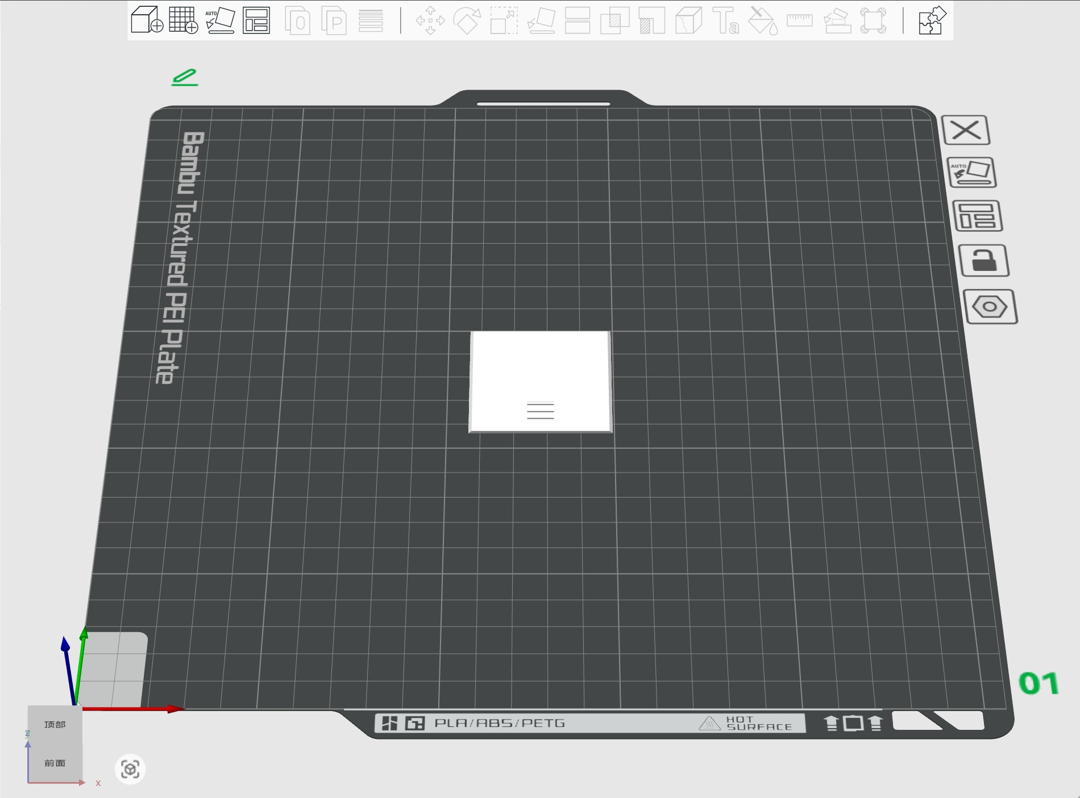Image resolution: width=1080 pixels, height=798 pixels.
Task: Activate the Measure ruler tool
Action: pyautogui.click(x=800, y=20)
